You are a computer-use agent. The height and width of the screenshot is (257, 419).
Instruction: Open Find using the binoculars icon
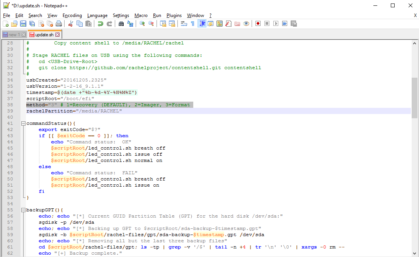pos(121,24)
